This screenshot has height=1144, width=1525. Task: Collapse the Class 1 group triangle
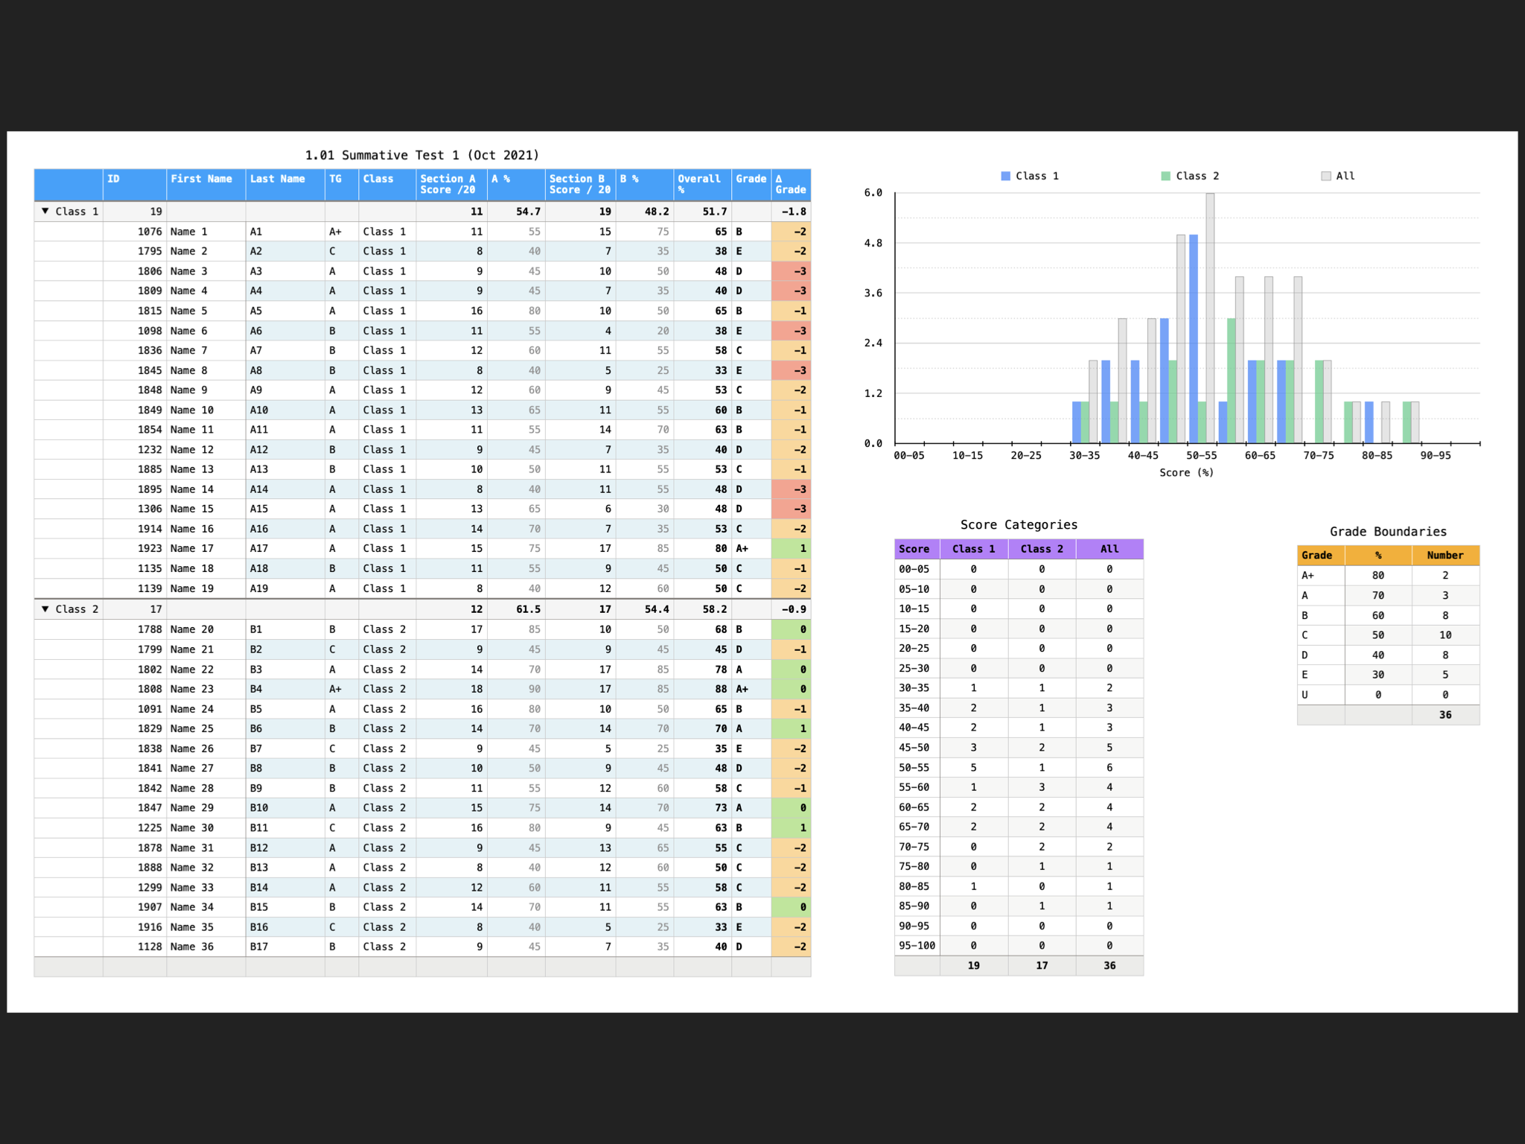[45, 212]
